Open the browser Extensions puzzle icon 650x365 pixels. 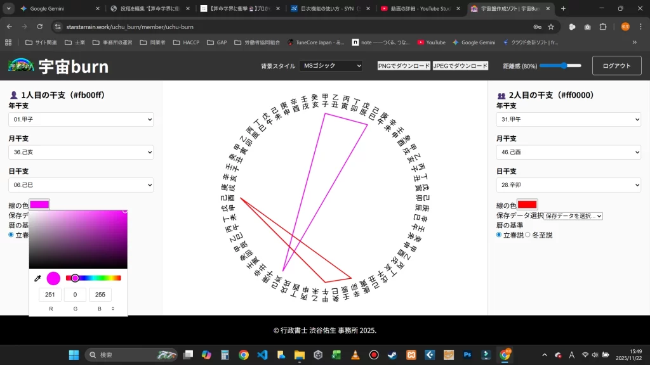pyautogui.click(x=603, y=27)
